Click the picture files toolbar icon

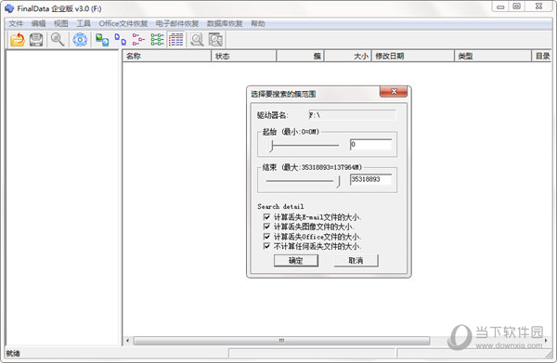pos(102,40)
